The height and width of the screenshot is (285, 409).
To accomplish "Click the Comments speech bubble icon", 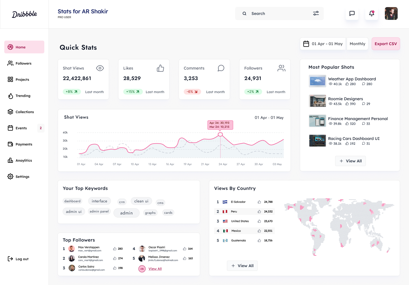I will [x=221, y=68].
